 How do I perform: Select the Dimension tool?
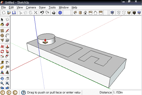tap(7, 63)
